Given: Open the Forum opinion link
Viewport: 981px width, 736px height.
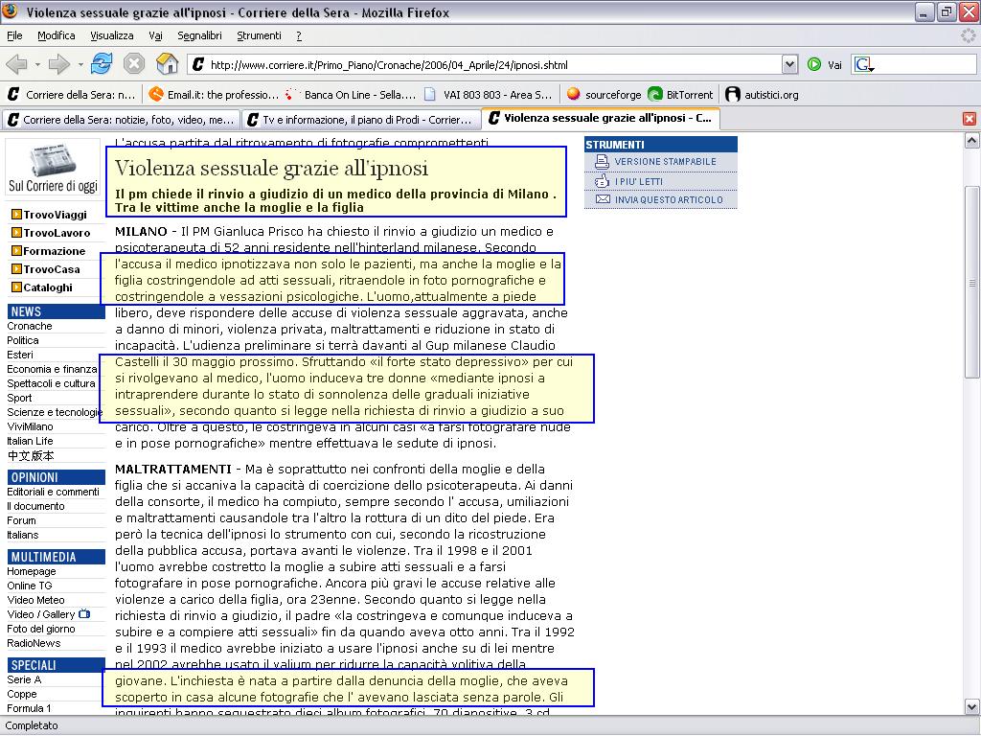Looking at the screenshot, I should tap(21, 520).
